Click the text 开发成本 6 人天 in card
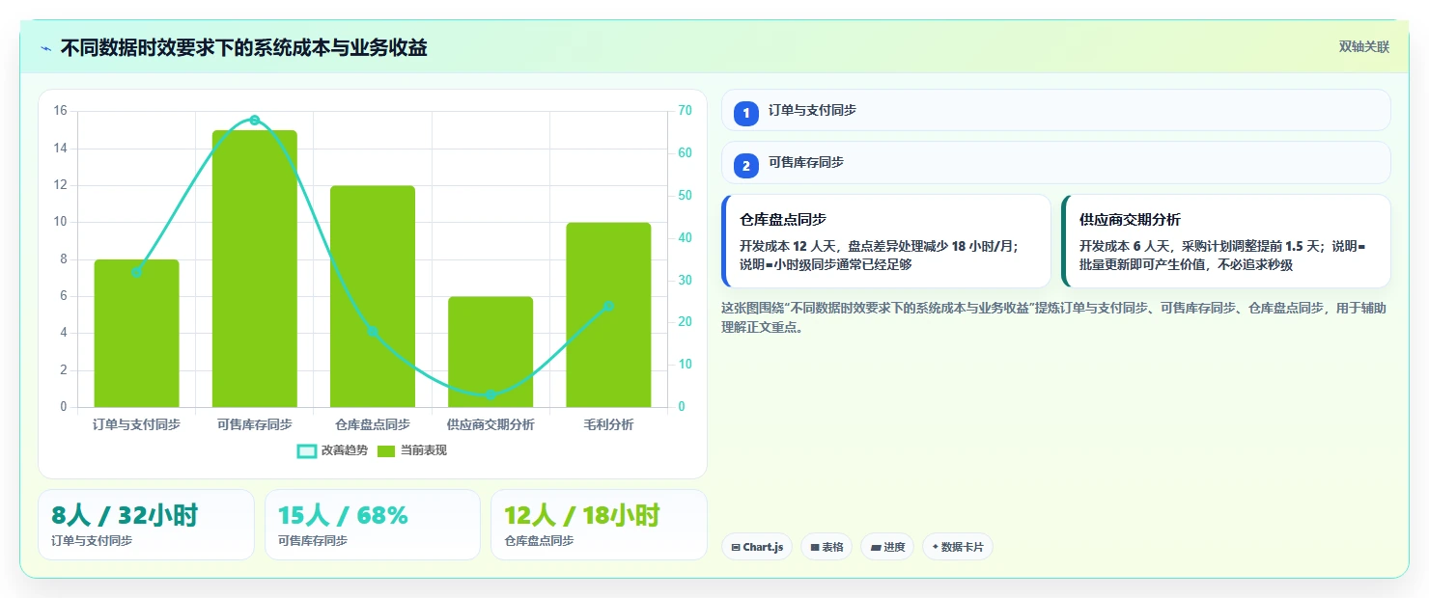The height and width of the screenshot is (598, 1429). tap(1124, 246)
